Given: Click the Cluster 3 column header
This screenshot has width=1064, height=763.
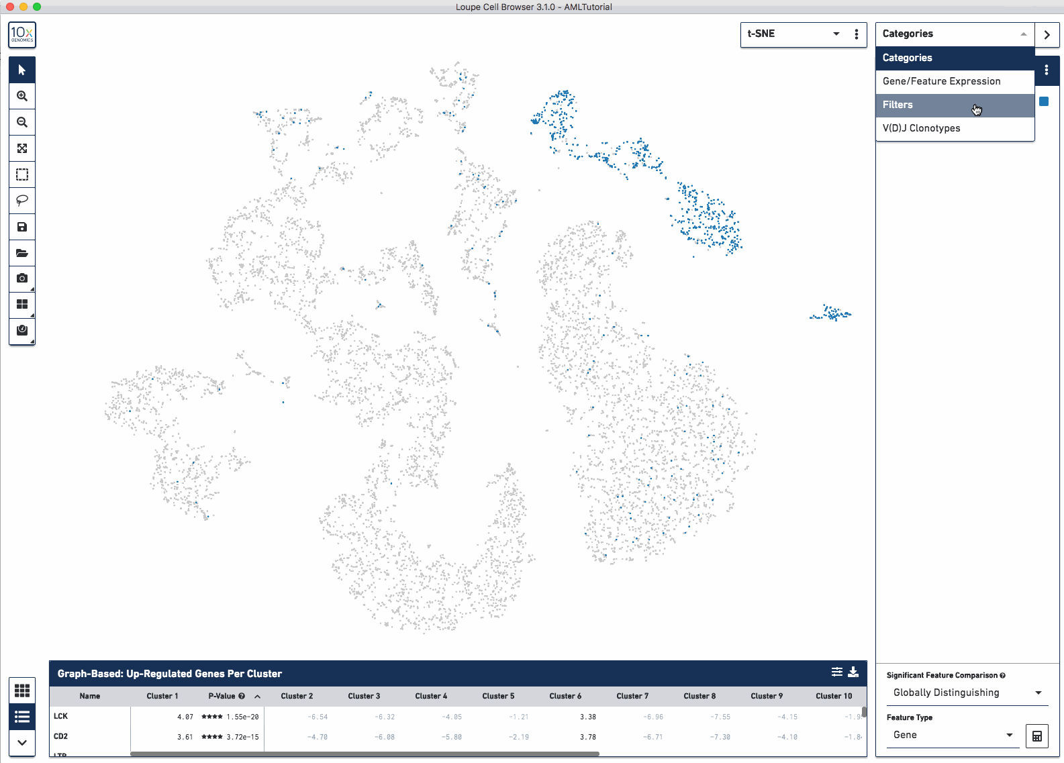Looking at the screenshot, I should [364, 697].
